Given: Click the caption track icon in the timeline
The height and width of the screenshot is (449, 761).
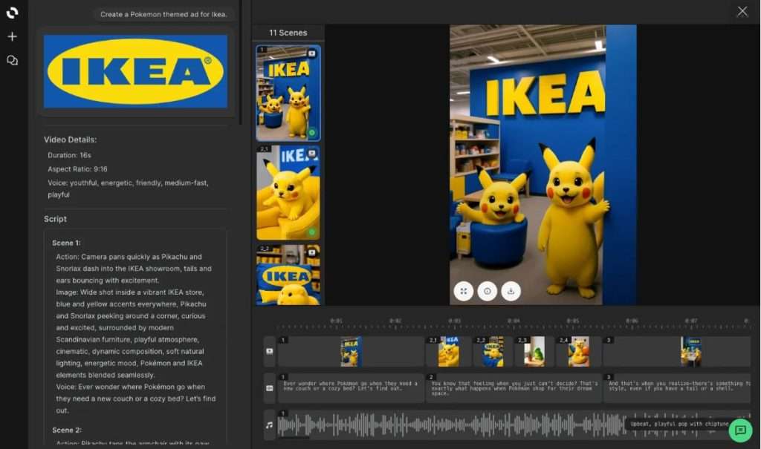Looking at the screenshot, I should tap(269, 388).
